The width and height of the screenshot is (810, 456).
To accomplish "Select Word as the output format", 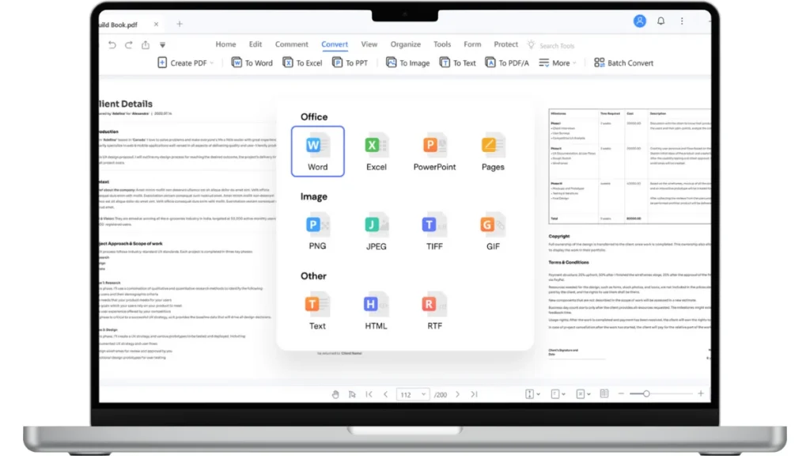I will click(x=317, y=151).
